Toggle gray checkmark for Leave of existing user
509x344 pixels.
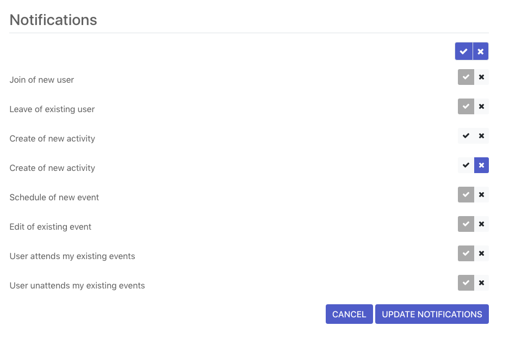[466, 107]
